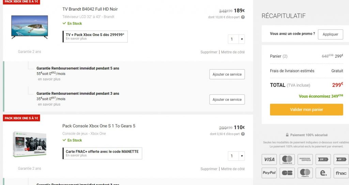The image size is (349, 185).
Task: Click the 3XCB installment payment icon
Action: [x=323, y=159]
